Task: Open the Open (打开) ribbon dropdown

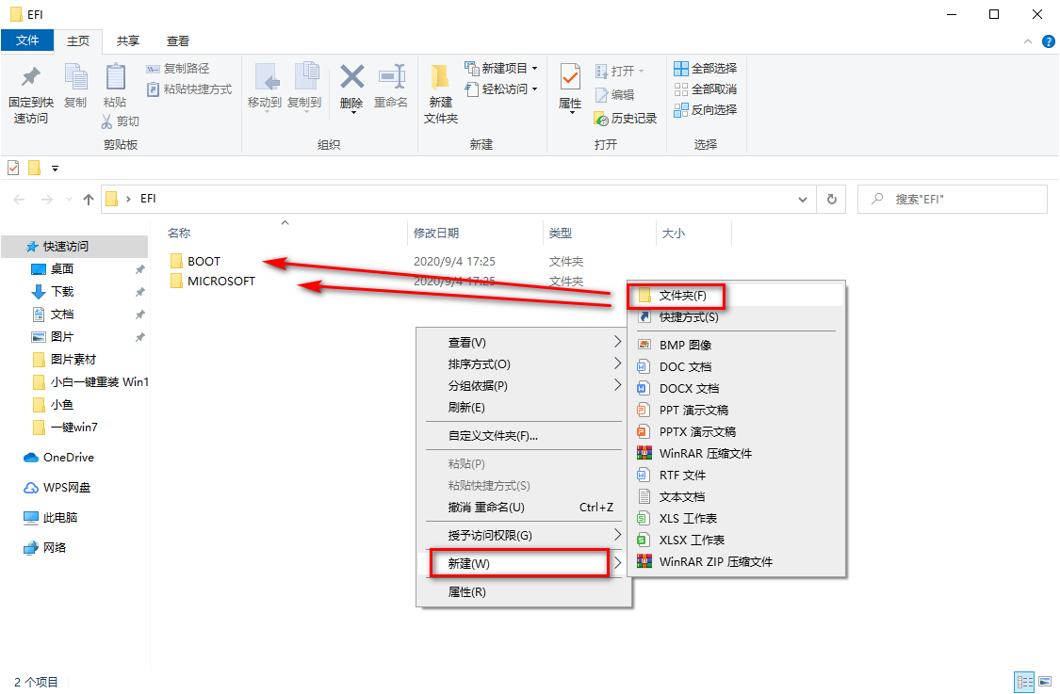Action: (619, 71)
